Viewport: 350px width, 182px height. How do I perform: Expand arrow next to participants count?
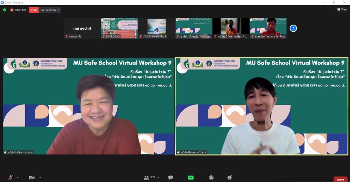coord(159,177)
